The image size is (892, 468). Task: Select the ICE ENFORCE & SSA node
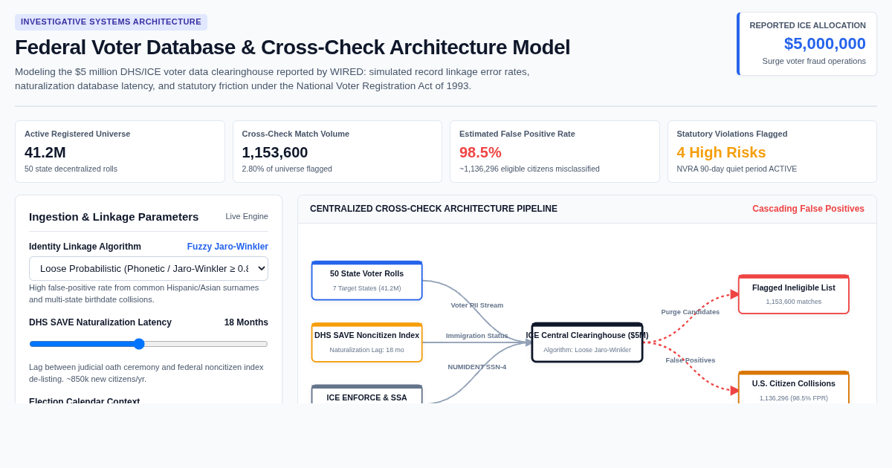click(367, 394)
